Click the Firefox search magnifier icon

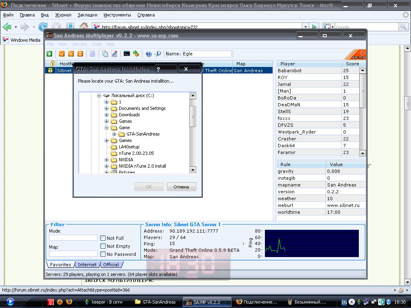click(x=403, y=26)
